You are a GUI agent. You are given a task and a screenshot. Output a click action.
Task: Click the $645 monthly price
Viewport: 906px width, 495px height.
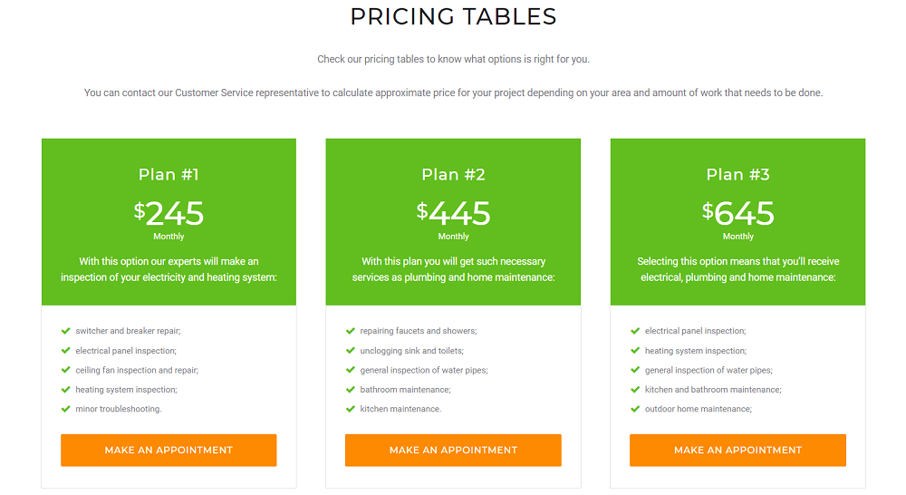pyautogui.click(x=738, y=214)
